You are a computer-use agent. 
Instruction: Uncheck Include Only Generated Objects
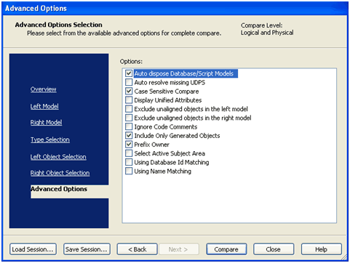click(x=129, y=136)
